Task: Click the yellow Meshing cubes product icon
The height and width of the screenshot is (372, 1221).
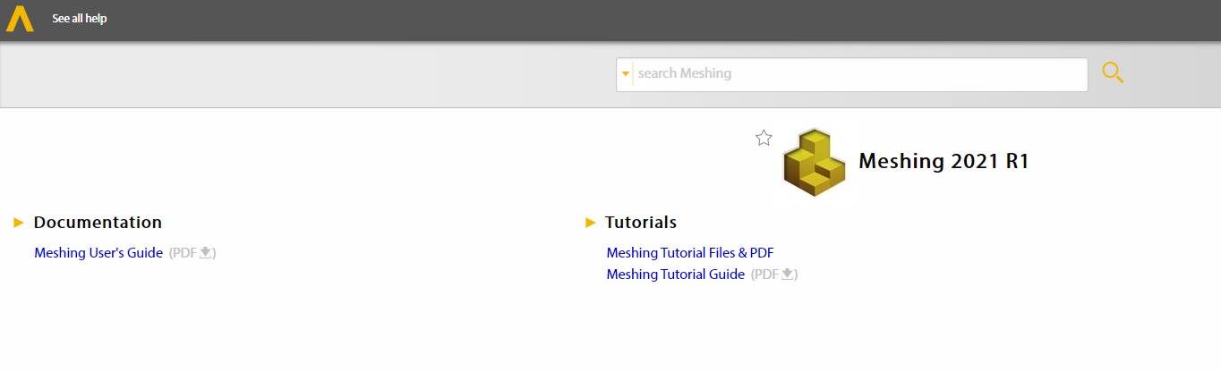Action: point(813,162)
